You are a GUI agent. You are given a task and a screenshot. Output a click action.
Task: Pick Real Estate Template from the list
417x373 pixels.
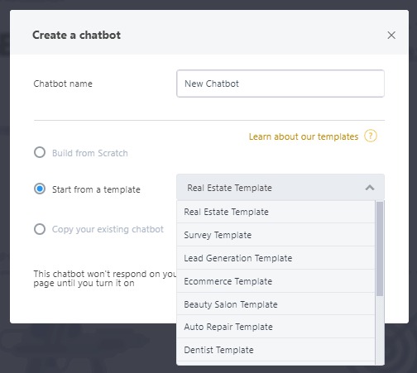point(276,212)
